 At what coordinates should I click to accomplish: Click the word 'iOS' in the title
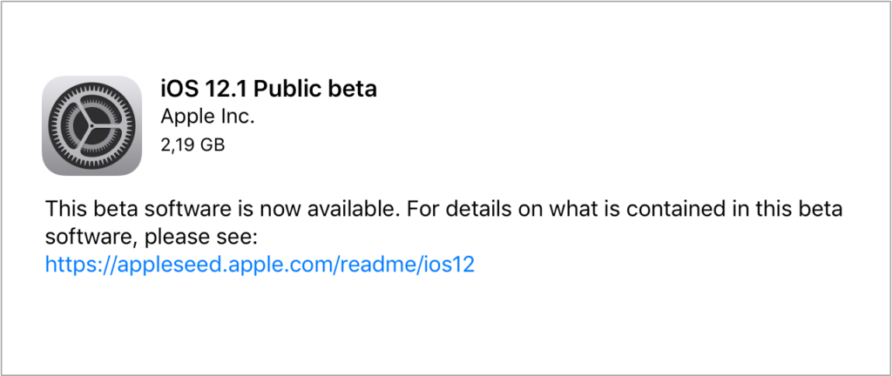pos(179,89)
